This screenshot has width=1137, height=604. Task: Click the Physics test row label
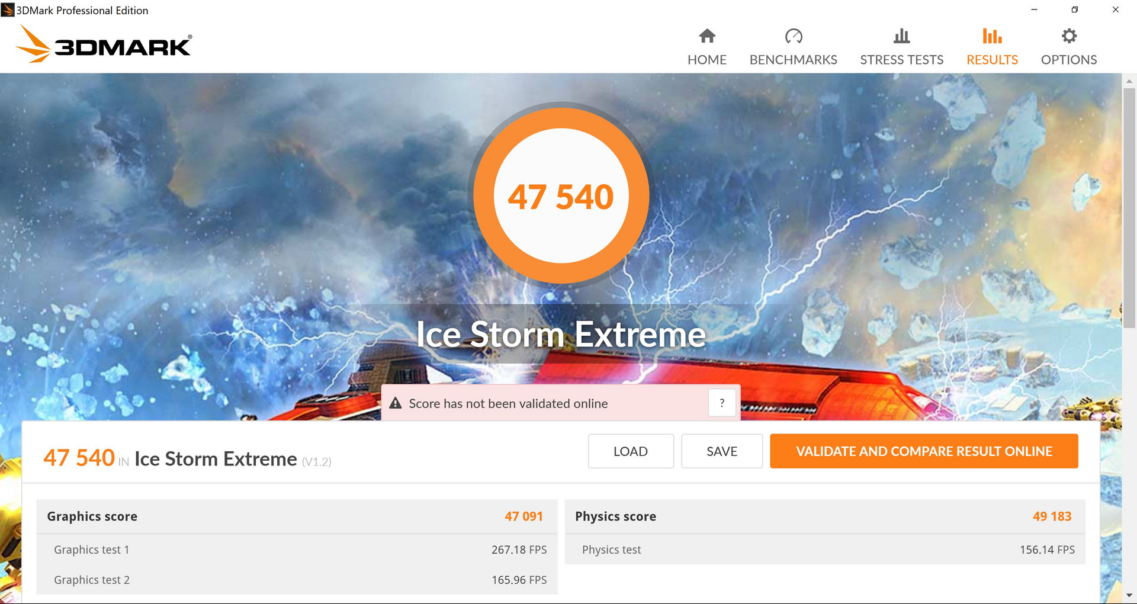(x=611, y=550)
